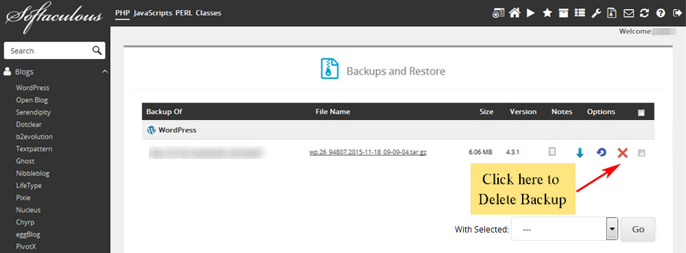
Task: Click the sync refresh arrows icon
Action: [644, 13]
